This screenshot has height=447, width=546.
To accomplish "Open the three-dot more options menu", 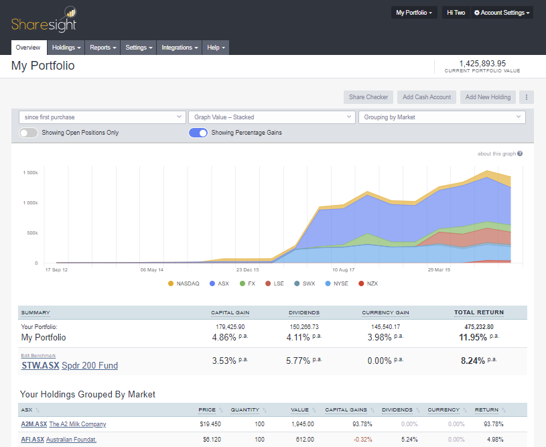I will coord(527,97).
